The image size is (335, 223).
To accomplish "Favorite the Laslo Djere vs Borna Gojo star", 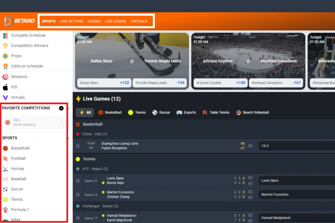I will 78,181.
